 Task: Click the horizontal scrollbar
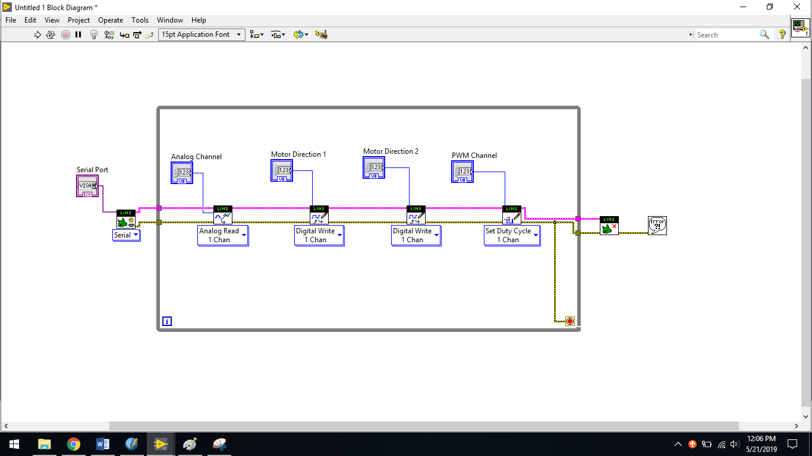point(424,426)
